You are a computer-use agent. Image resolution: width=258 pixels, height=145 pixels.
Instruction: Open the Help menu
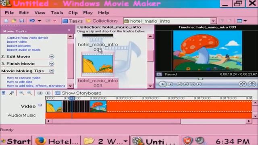pyautogui.click(x=104, y=12)
